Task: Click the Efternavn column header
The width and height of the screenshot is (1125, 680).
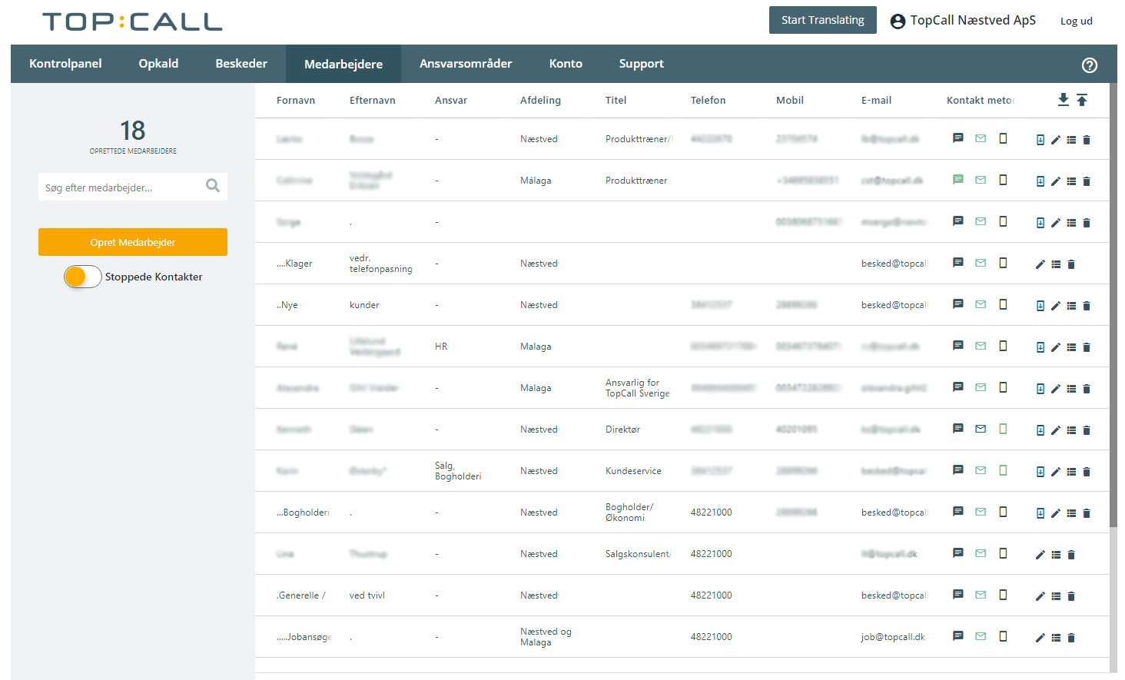Action: point(373,101)
